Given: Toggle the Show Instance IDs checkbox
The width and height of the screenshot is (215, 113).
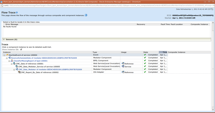Looking at the screenshot, I should click(x=21, y=49).
